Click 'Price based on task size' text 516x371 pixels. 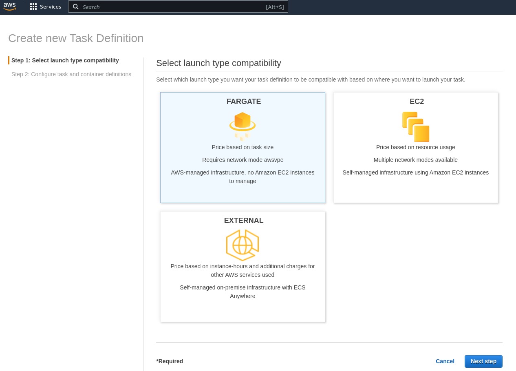(x=243, y=147)
